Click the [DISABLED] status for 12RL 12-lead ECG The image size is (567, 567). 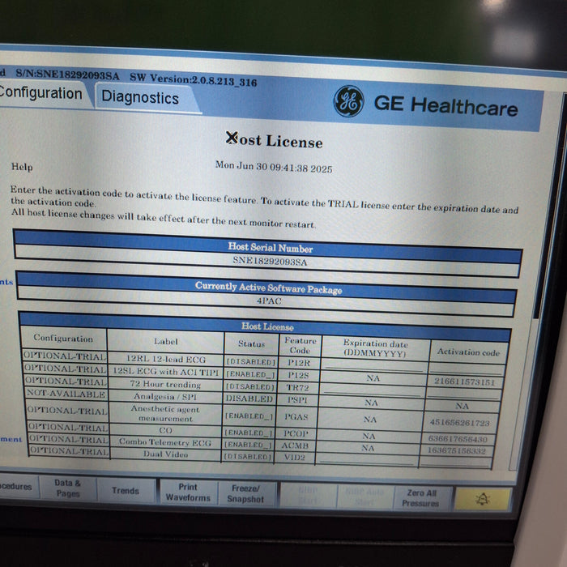(x=251, y=361)
